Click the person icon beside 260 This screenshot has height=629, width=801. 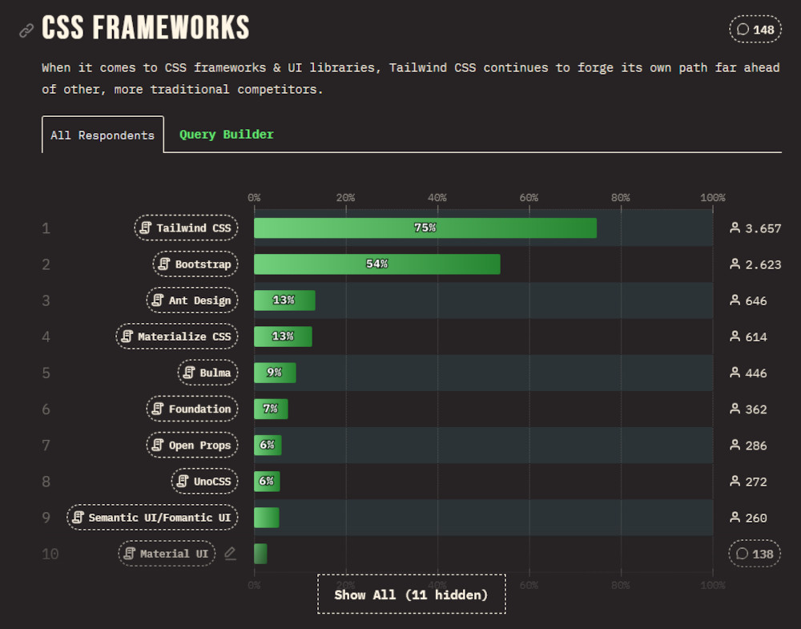pos(735,518)
